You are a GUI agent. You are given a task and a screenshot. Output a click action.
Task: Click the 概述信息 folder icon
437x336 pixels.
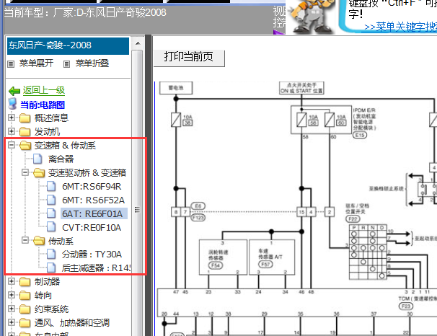click(x=25, y=118)
